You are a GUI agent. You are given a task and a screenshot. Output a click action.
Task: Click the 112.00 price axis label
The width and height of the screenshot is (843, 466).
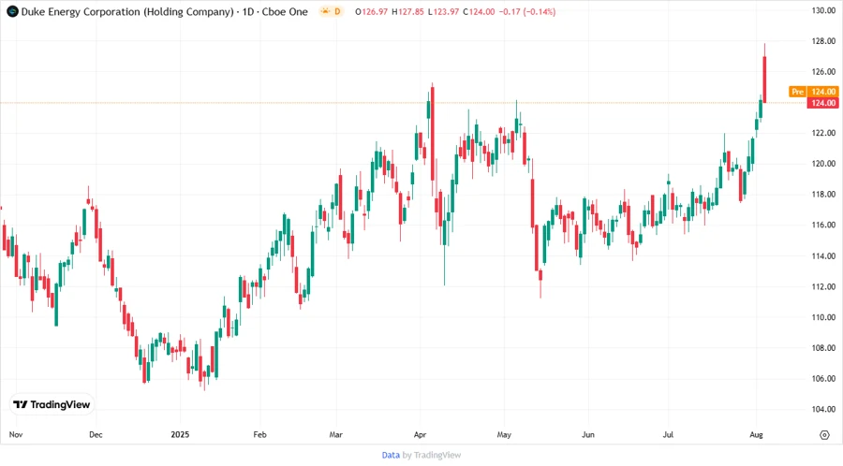(x=823, y=286)
